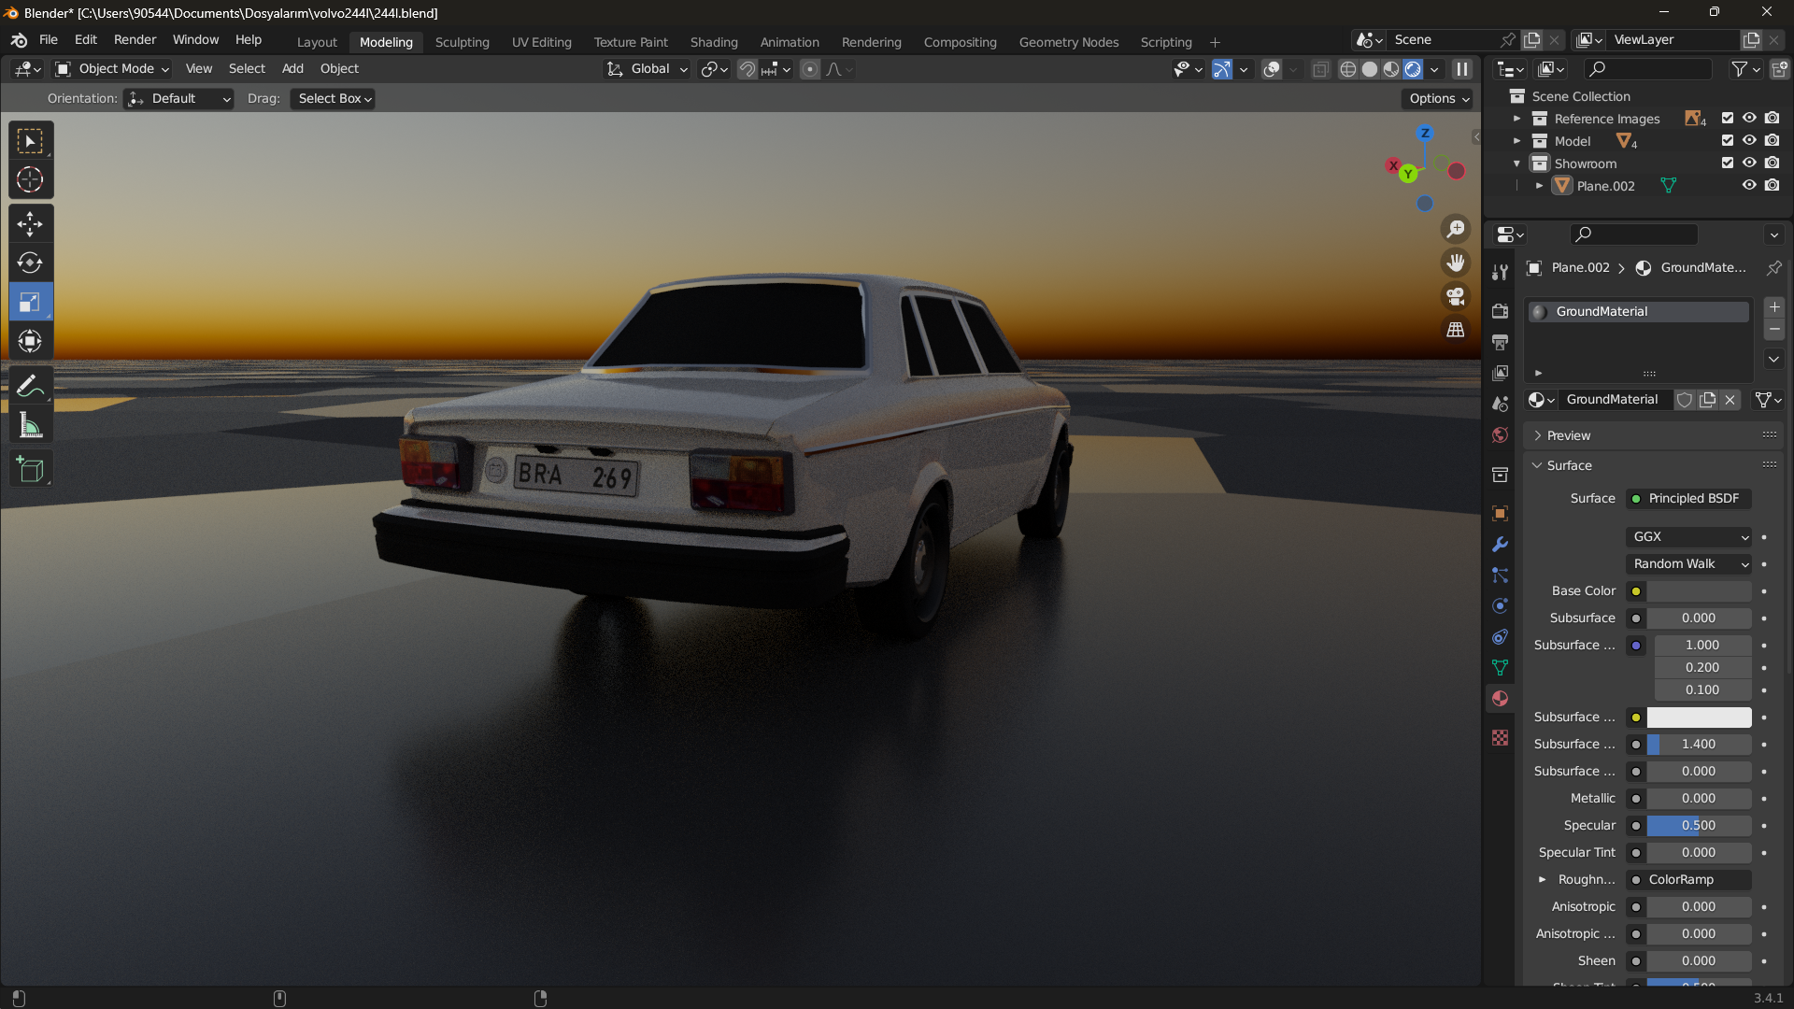Click the Principled BSDF surface shader button
The image size is (1794, 1009).
[1689, 499]
